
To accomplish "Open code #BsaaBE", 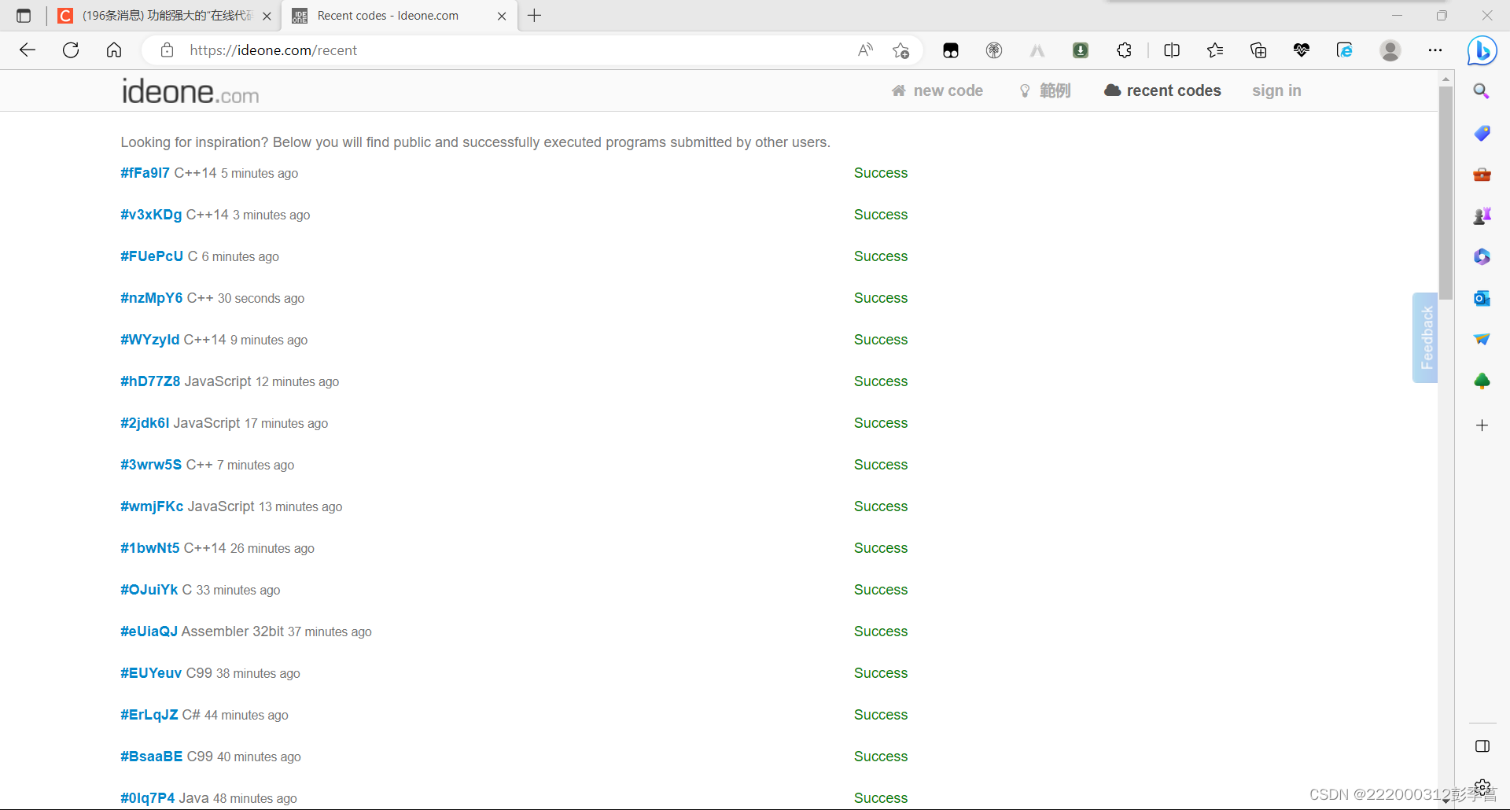I will [151, 757].
